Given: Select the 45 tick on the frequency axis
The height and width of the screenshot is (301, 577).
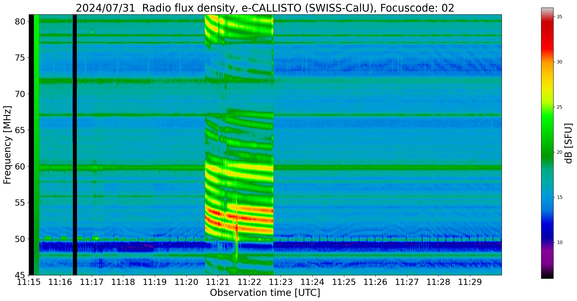Looking at the screenshot, I should (x=20, y=275).
